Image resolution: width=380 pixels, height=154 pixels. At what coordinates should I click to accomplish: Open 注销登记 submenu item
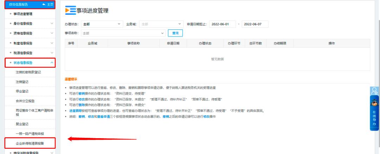[22, 82]
